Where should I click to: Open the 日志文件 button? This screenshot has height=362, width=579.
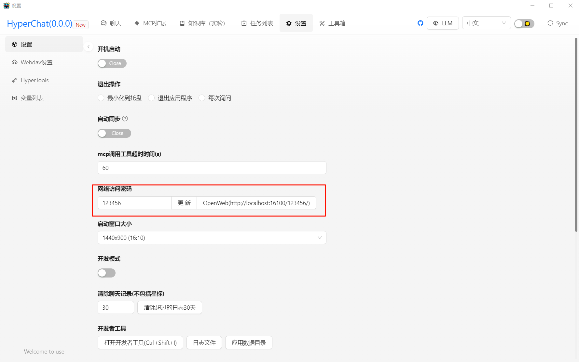coord(204,343)
